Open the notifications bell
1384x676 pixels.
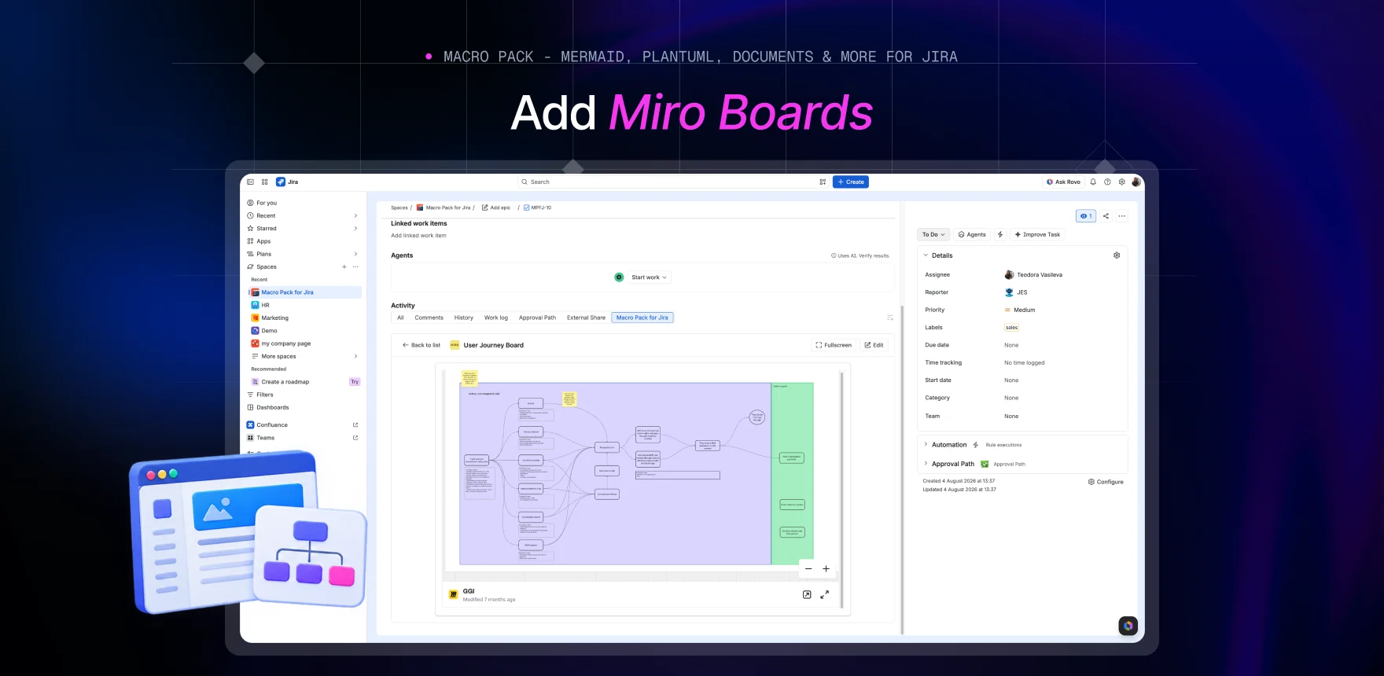[1093, 182]
